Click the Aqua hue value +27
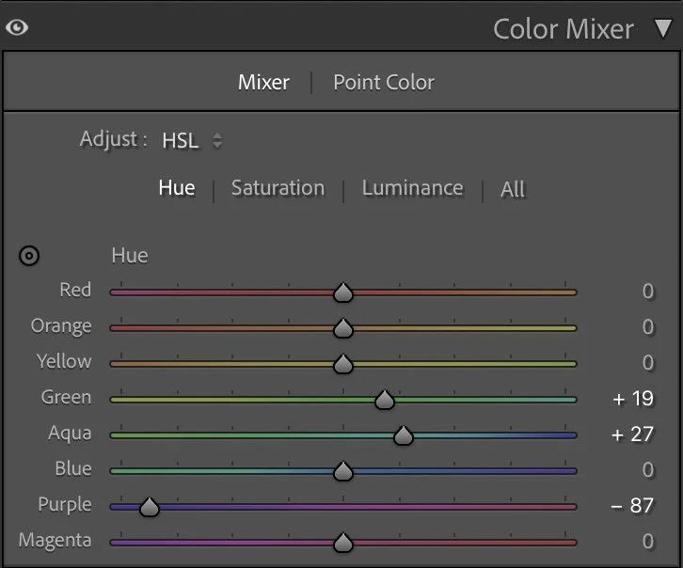Image resolution: width=683 pixels, height=568 pixels. click(x=633, y=434)
